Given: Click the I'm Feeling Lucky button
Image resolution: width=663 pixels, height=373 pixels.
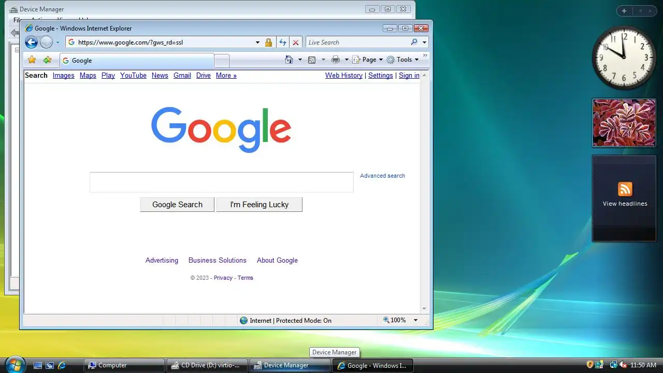Looking at the screenshot, I should tap(259, 205).
